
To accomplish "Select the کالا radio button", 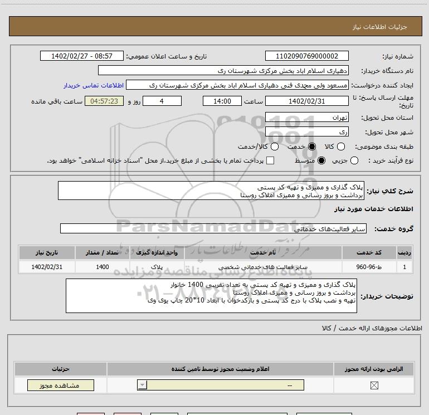I will tap(341, 147).
